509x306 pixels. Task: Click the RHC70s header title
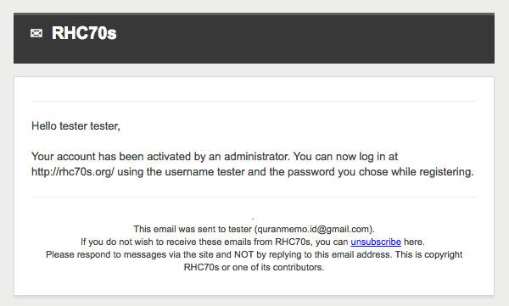tap(84, 33)
